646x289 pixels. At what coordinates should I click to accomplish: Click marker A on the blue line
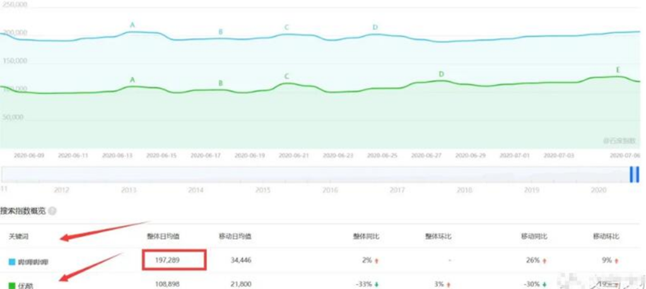(132, 25)
